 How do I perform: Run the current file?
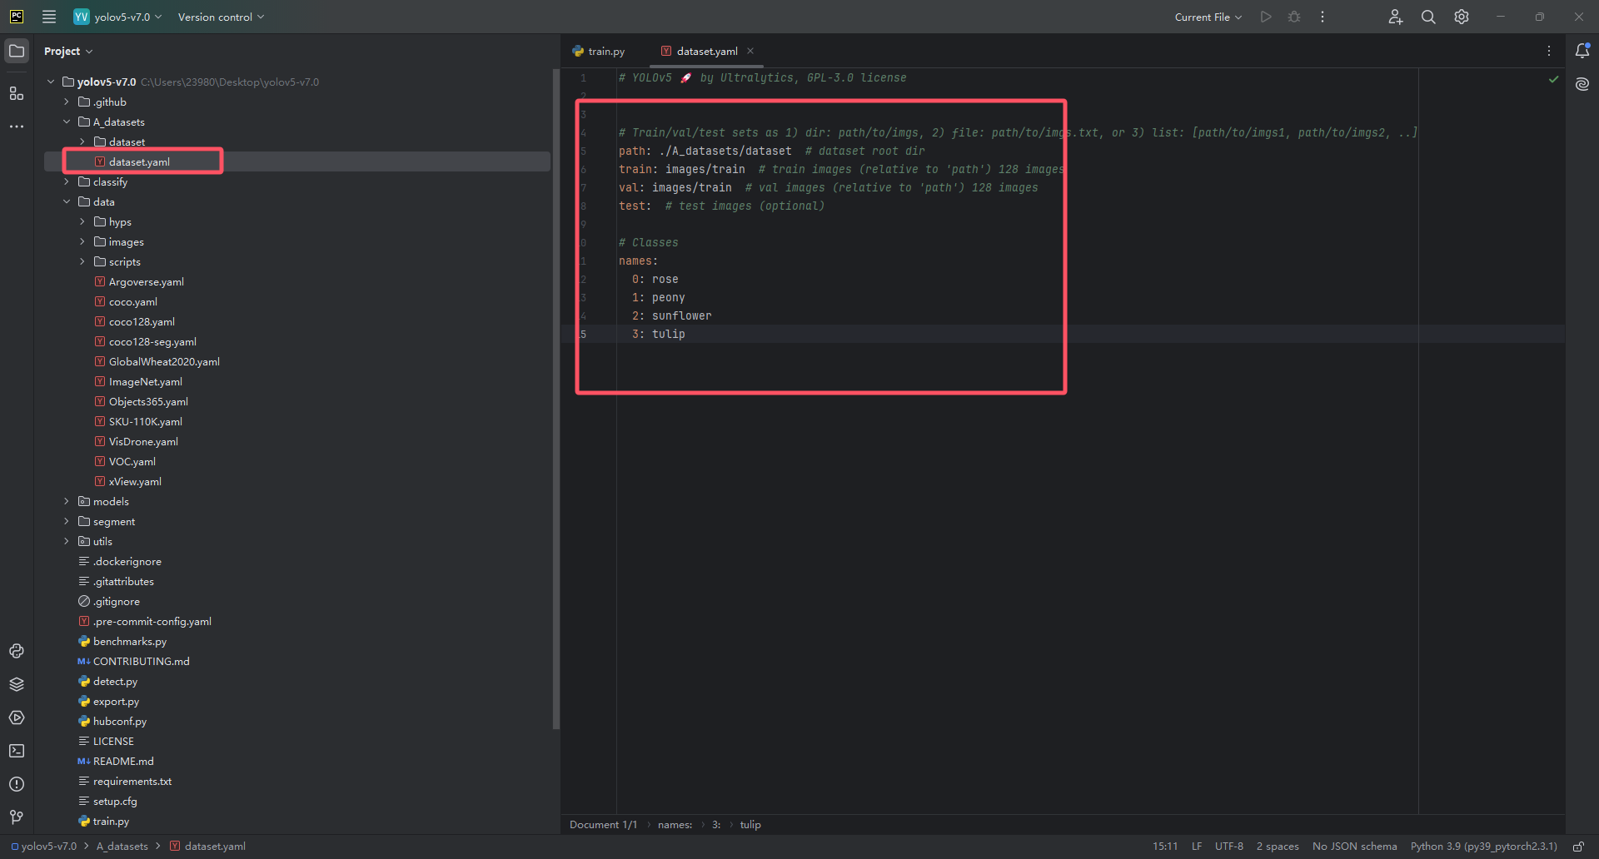click(x=1266, y=17)
